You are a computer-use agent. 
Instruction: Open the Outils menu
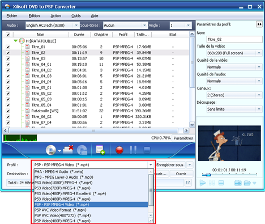pyautogui.click(x=76, y=16)
